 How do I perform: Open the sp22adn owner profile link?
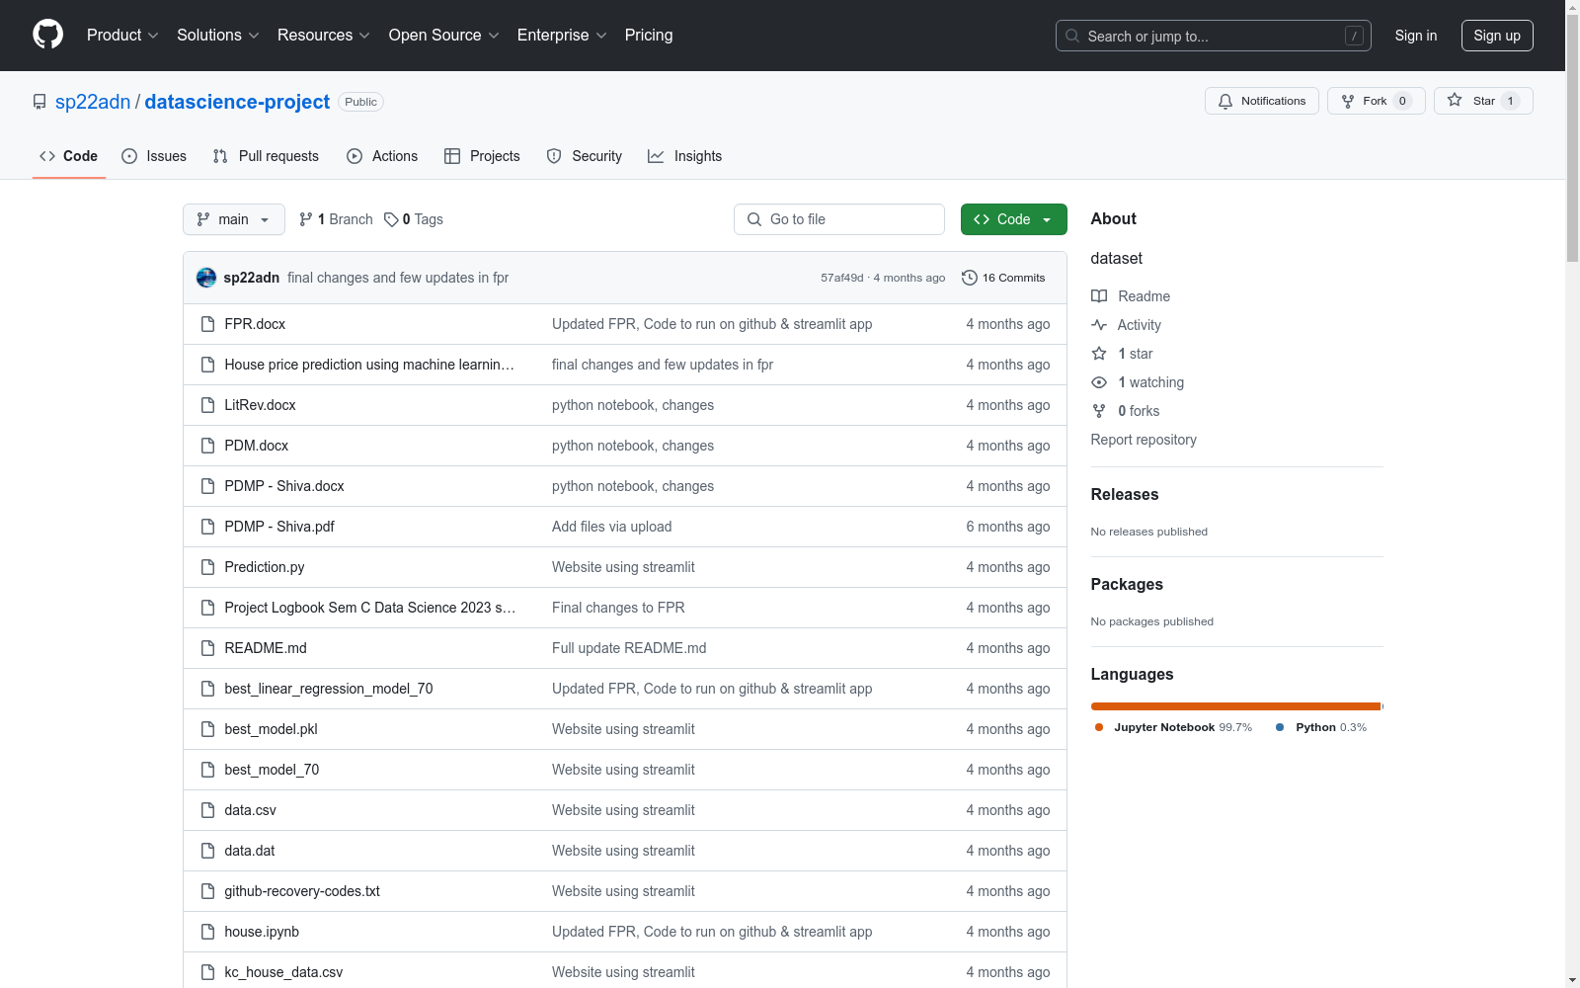point(93,102)
